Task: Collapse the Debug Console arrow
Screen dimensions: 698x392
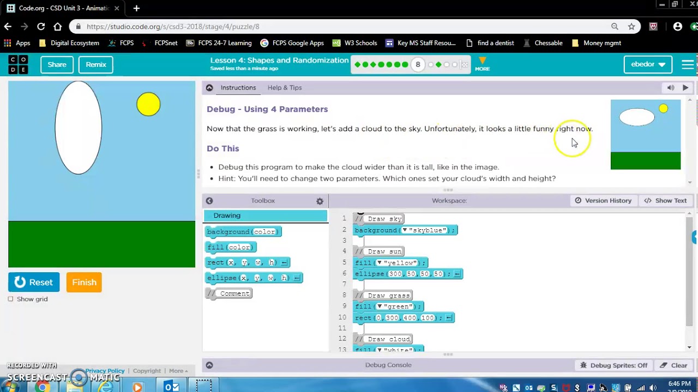Action: [209, 365]
